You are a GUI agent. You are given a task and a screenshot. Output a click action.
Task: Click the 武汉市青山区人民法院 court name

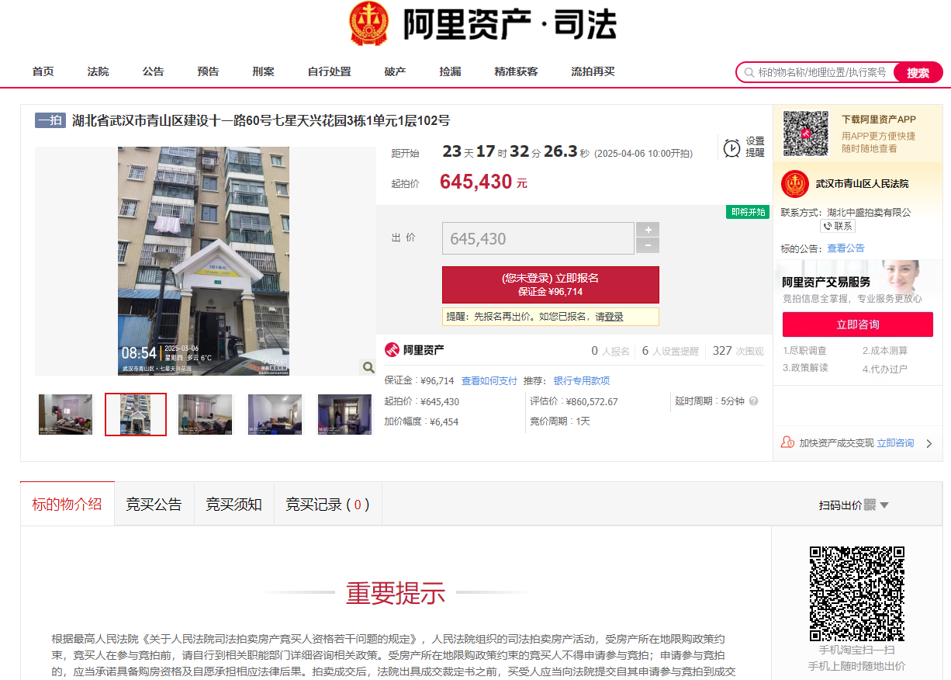coord(862,184)
